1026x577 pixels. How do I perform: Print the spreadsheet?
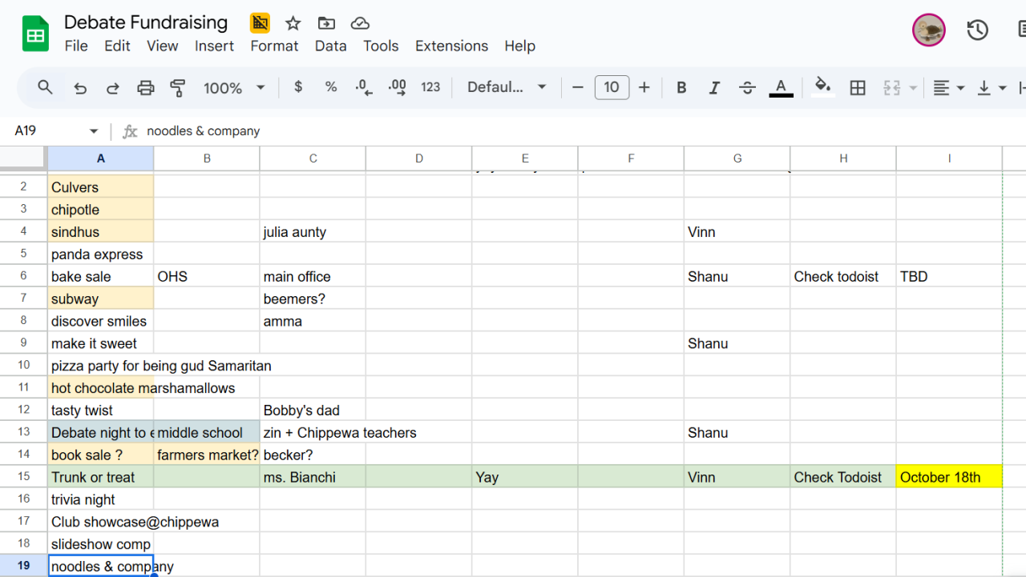145,87
